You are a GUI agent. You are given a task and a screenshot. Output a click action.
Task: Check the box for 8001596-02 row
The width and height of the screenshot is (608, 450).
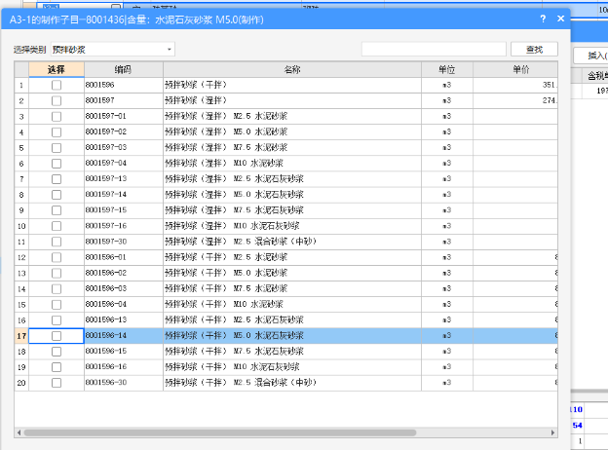coord(57,274)
